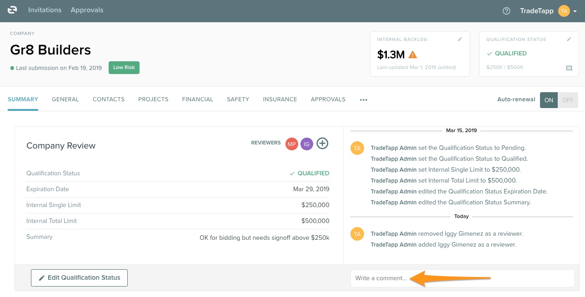Expand more tabs via ellipsis
Screen dimensions: 585x297
click(363, 100)
